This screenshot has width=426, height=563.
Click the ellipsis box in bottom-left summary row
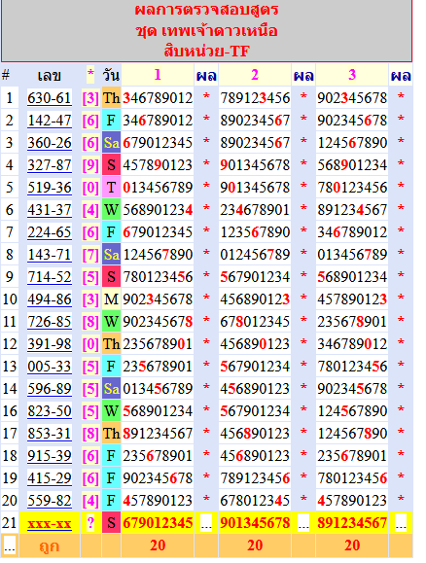pos(10,545)
